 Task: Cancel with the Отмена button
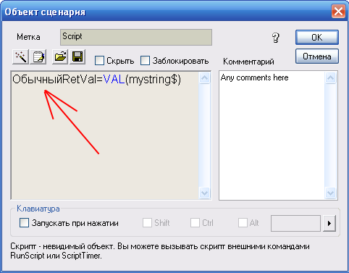point(317,56)
